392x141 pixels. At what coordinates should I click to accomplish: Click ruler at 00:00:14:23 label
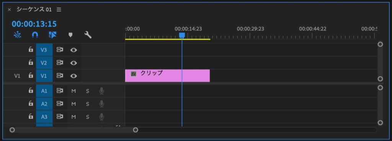[188, 29]
